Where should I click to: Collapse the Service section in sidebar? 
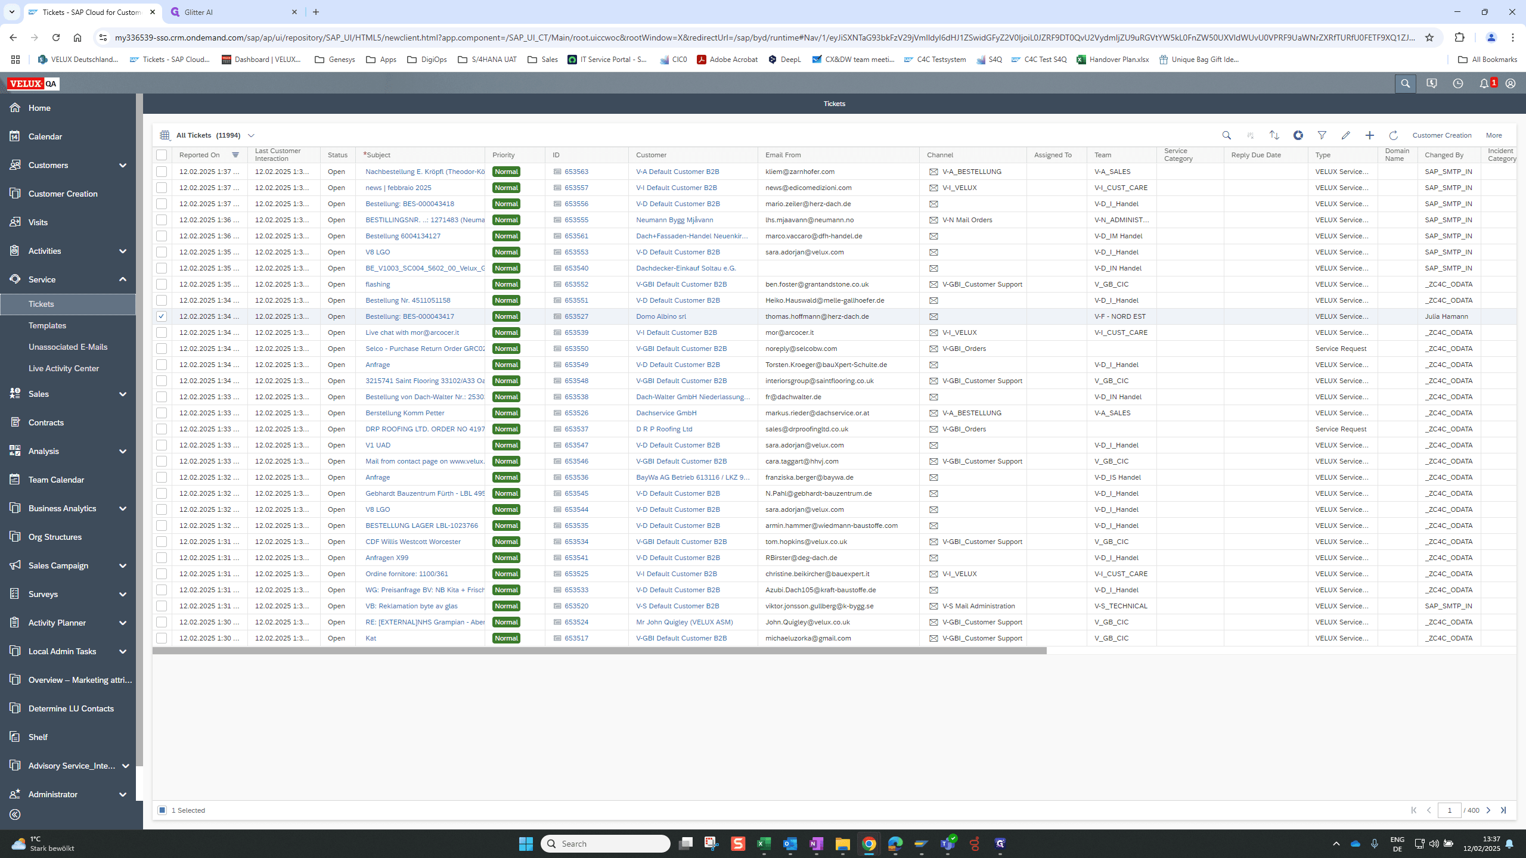point(123,279)
